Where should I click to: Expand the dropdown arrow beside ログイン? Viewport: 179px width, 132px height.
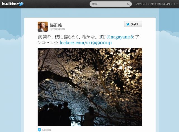177,4
